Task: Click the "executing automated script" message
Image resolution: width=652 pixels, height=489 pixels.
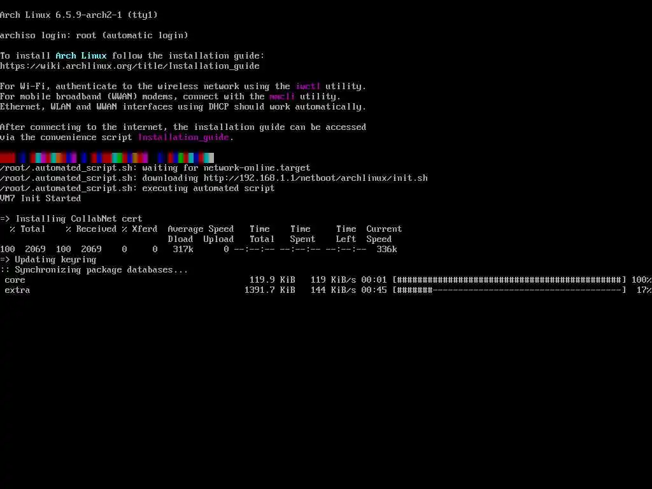Action: point(208,188)
